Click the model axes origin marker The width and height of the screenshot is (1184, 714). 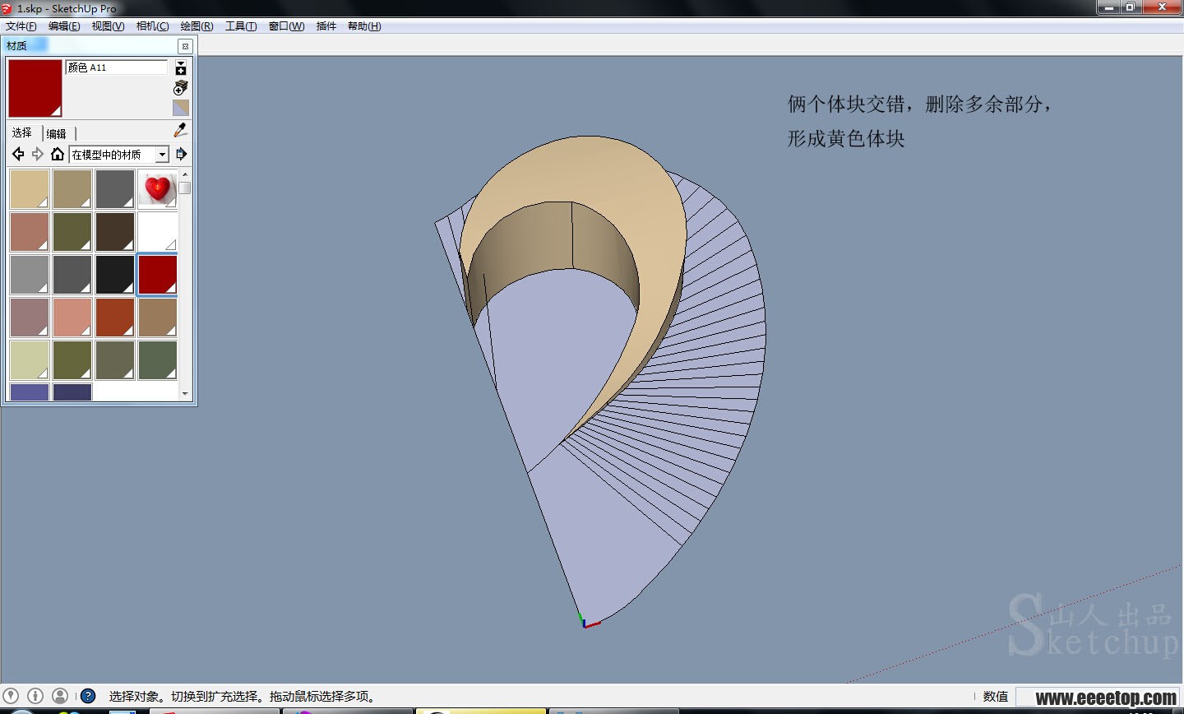click(585, 623)
